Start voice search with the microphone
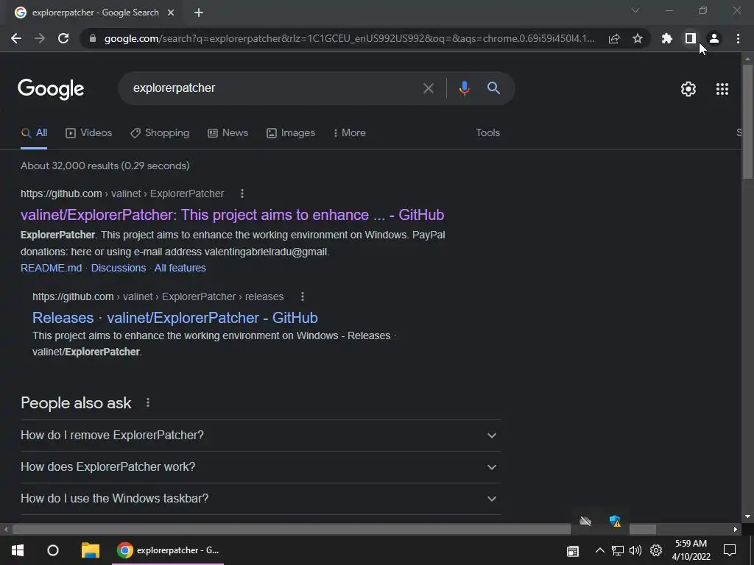The image size is (754, 565). pos(464,88)
